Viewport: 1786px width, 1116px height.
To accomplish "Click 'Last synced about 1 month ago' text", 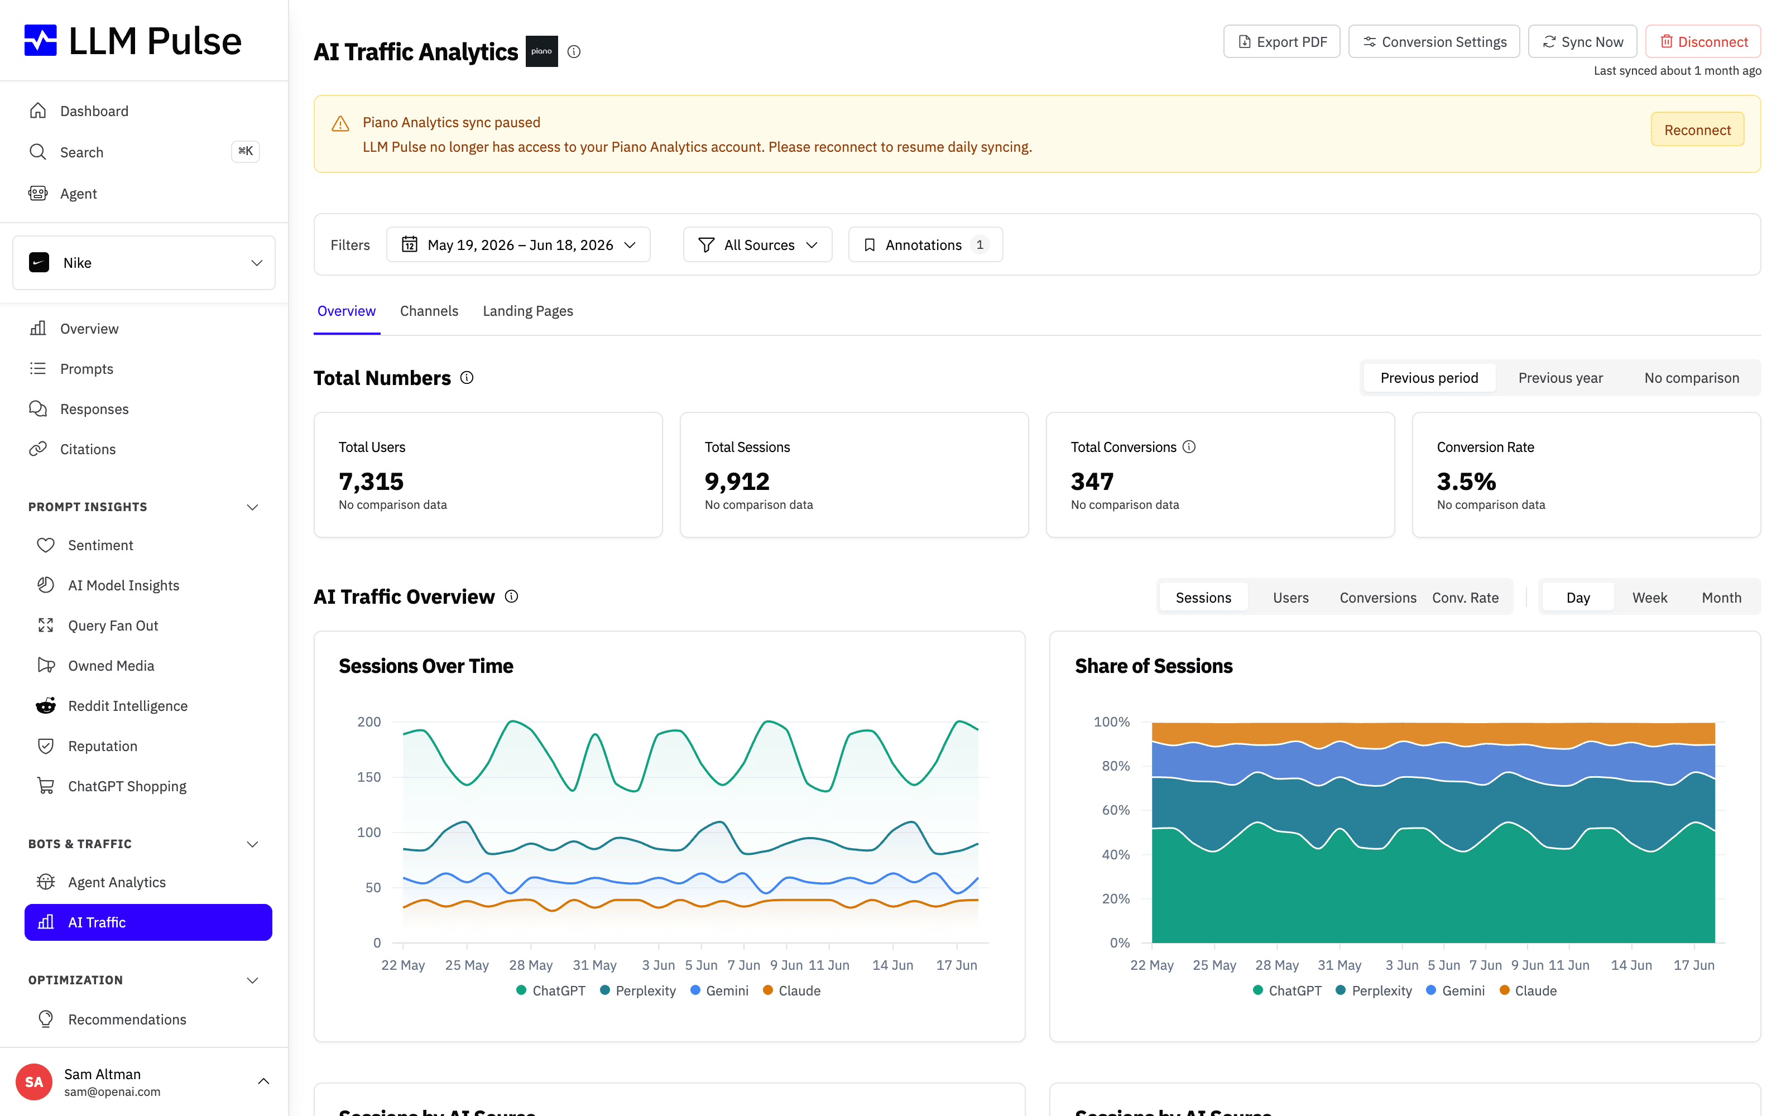I will (x=1677, y=71).
